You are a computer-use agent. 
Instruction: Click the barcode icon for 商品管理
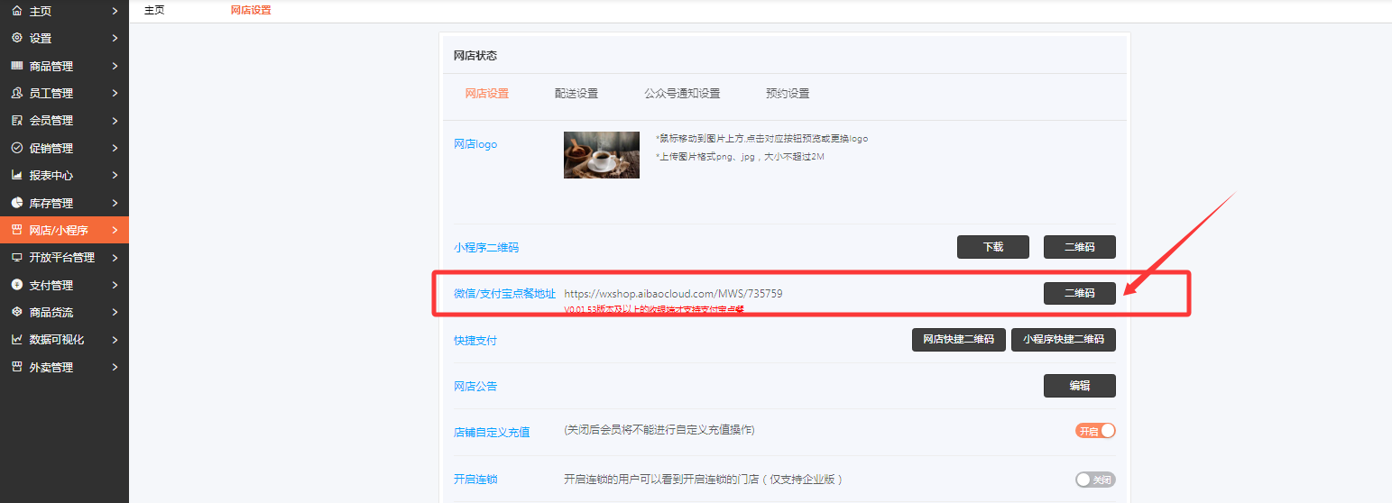pos(16,66)
